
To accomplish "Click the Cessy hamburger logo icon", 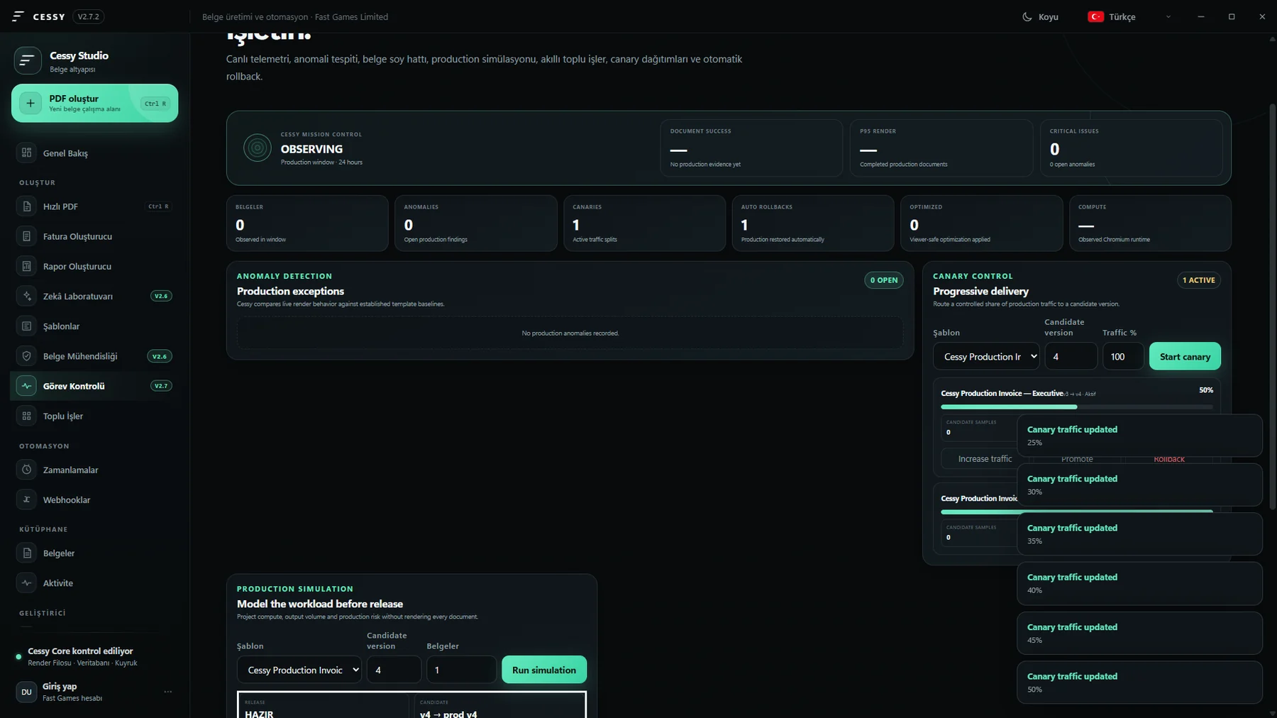I will (x=18, y=16).
